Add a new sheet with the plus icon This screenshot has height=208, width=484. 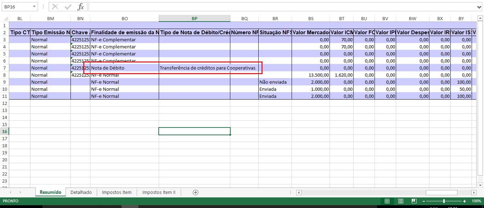[196, 192]
